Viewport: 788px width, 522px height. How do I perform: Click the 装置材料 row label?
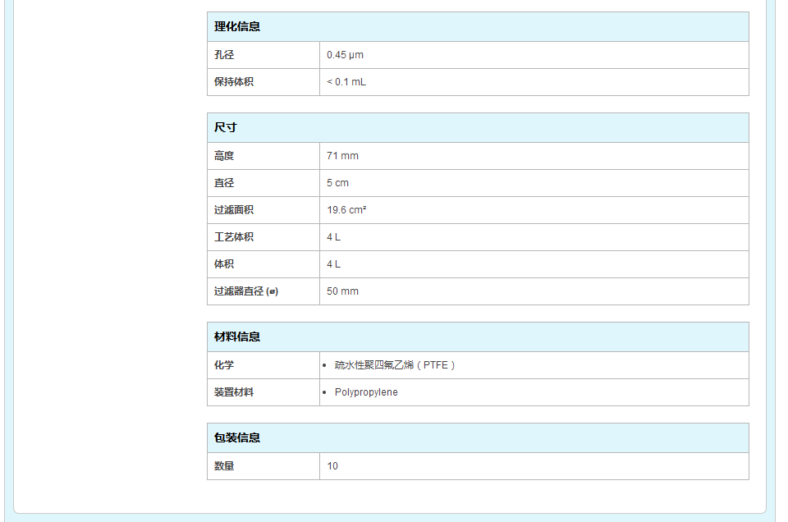(x=230, y=392)
